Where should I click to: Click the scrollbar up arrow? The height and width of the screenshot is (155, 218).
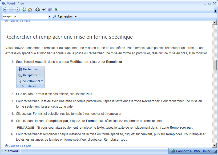pos(214,22)
